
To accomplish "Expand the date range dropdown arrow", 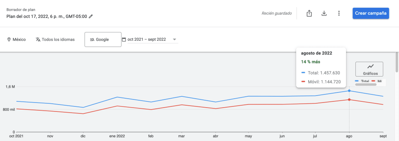I will click(x=175, y=40).
